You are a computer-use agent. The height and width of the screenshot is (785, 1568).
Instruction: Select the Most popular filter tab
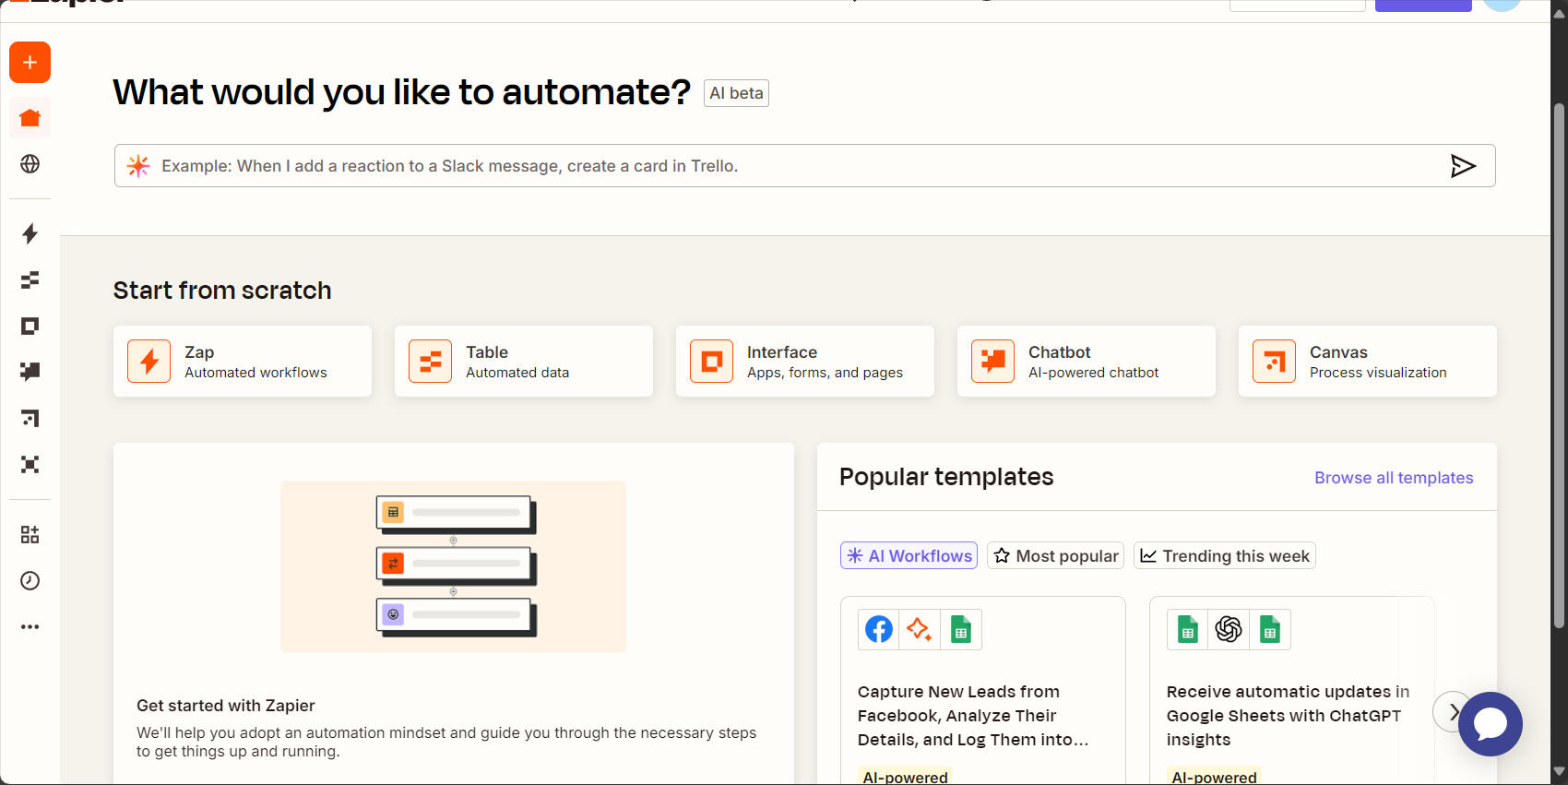pyautogui.click(x=1056, y=555)
